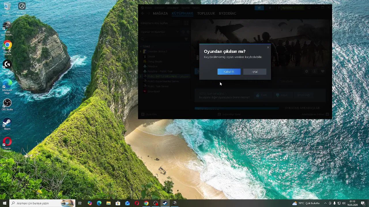369x207 pixels.
Task: Open Steam notifications bell
Action: tap(270, 8)
